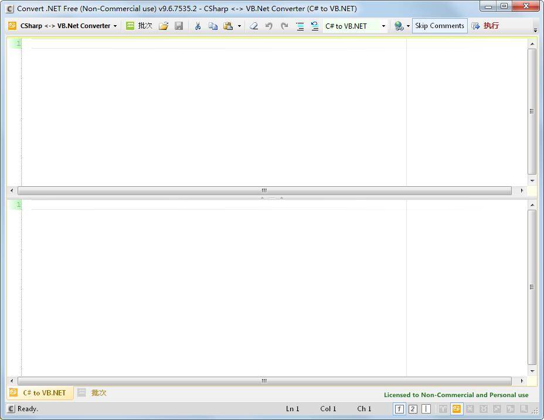Run conversion with the 执行 button
This screenshot has width=544, height=420.
pyautogui.click(x=491, y=26)
